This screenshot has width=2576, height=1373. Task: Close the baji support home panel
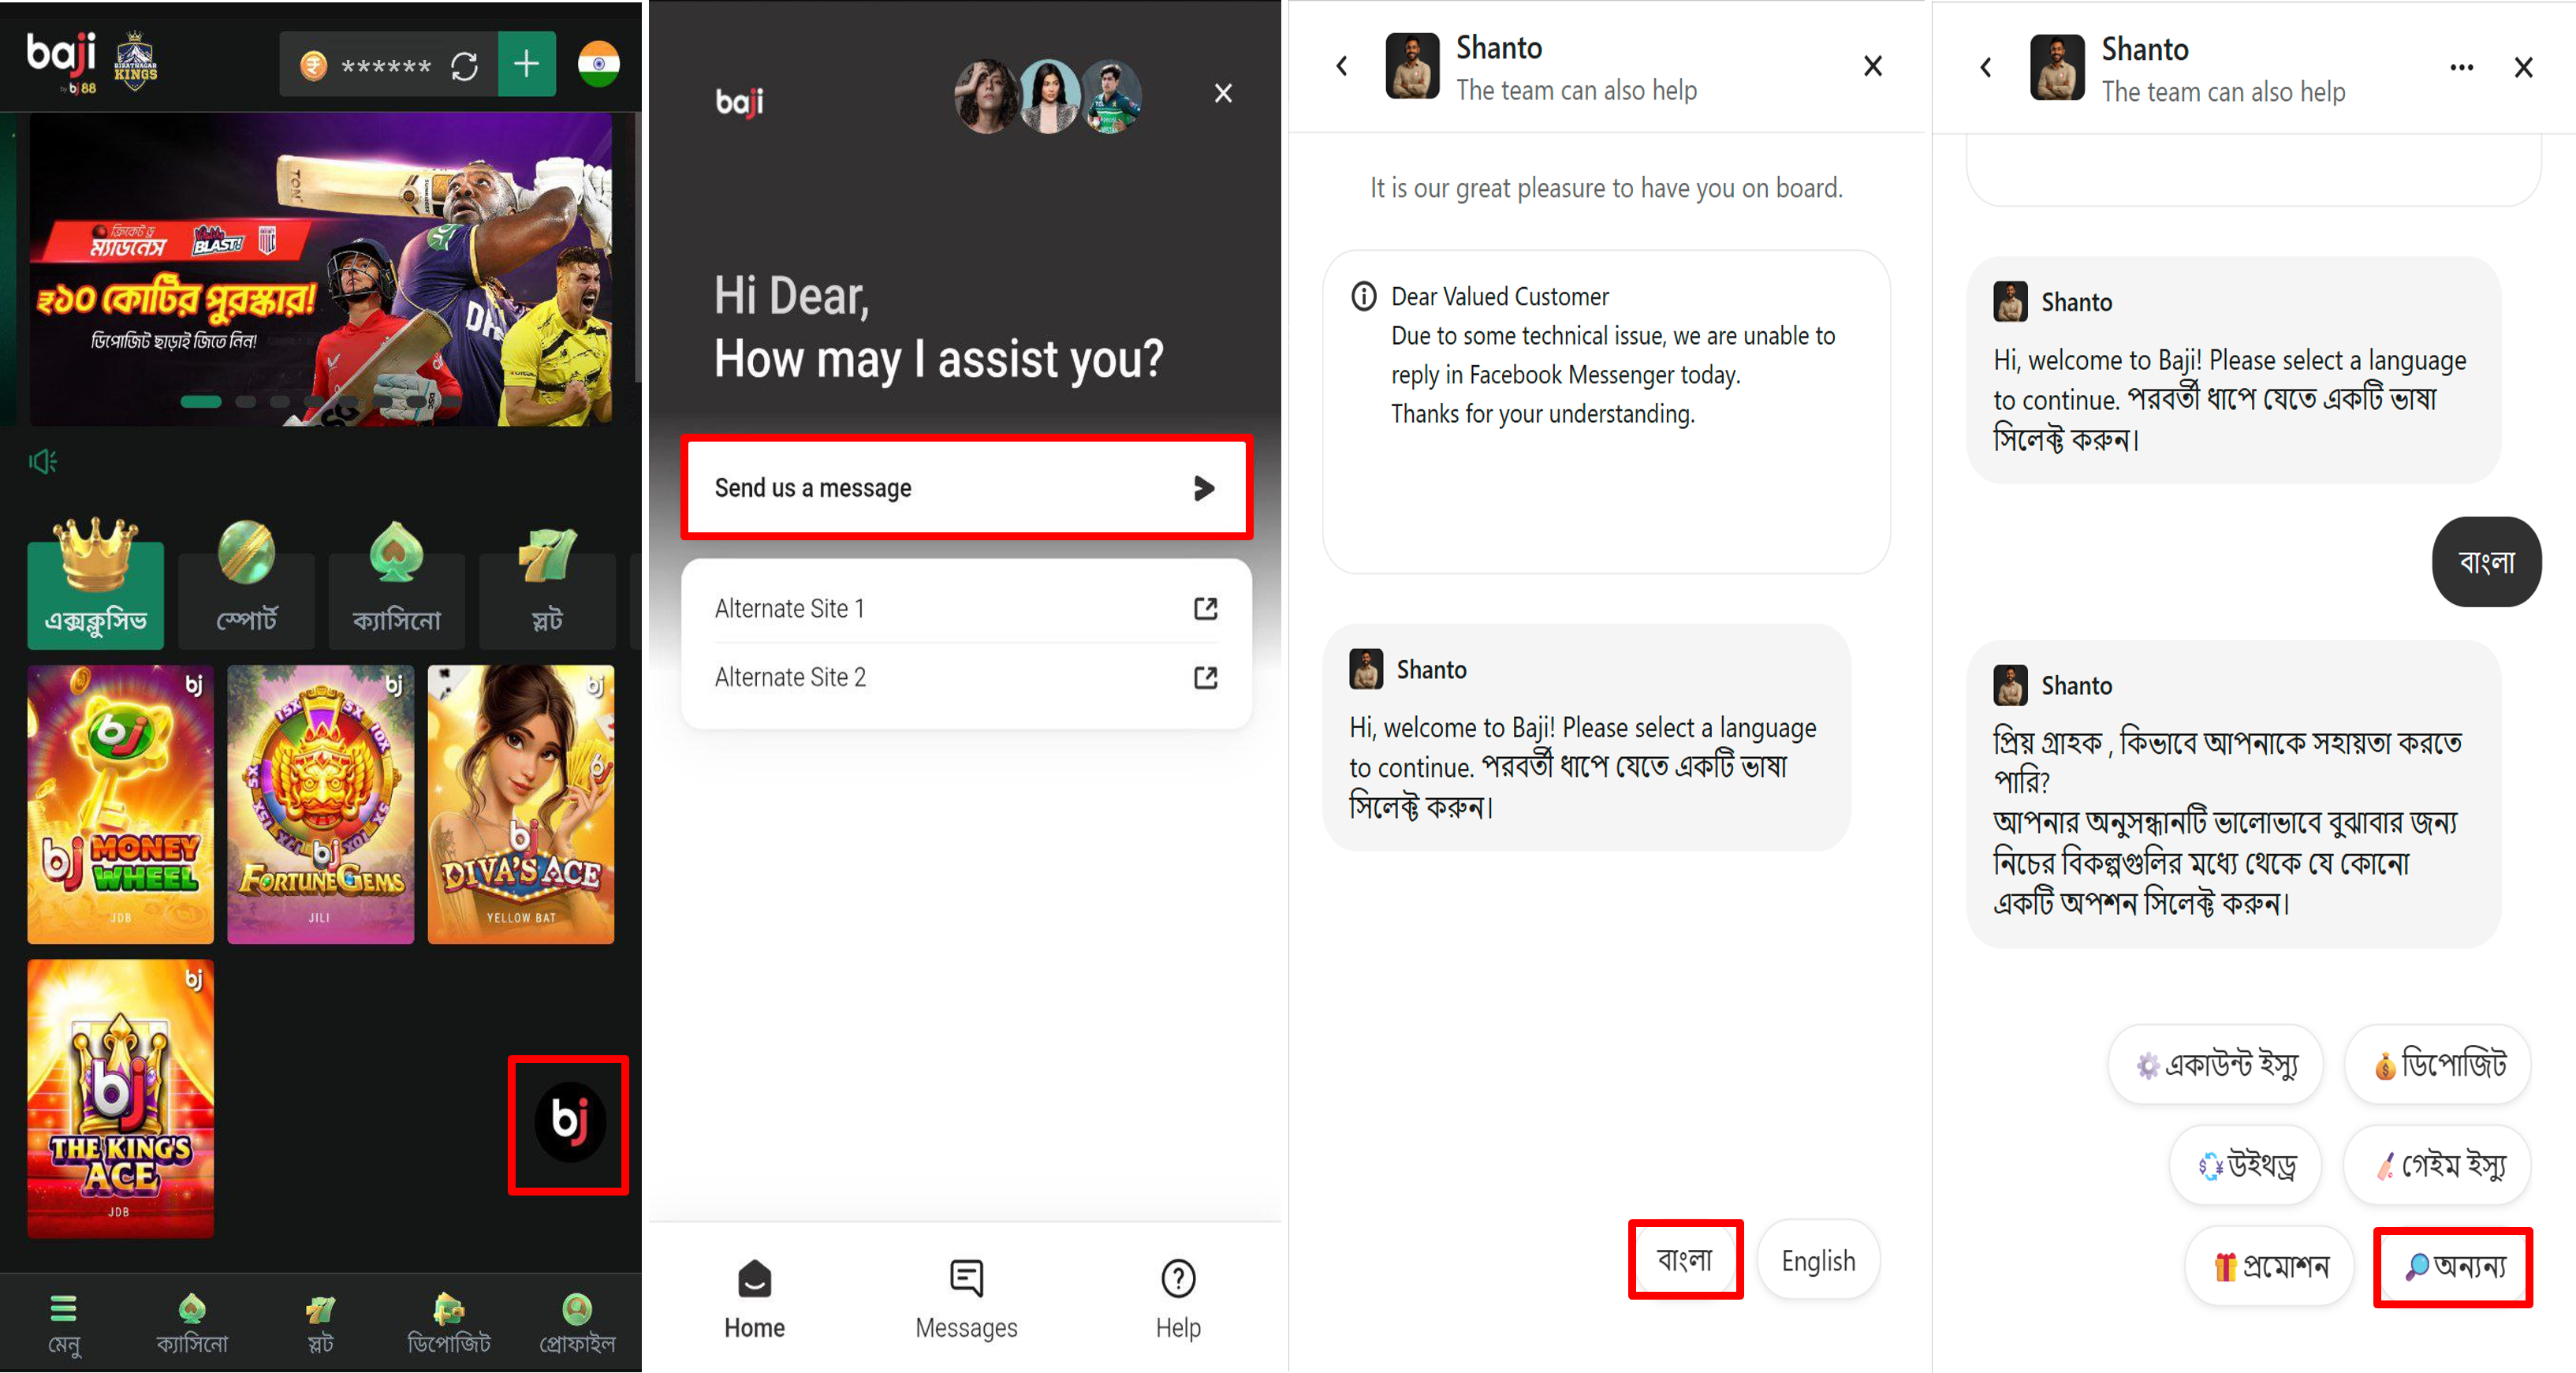point(1223,93)
